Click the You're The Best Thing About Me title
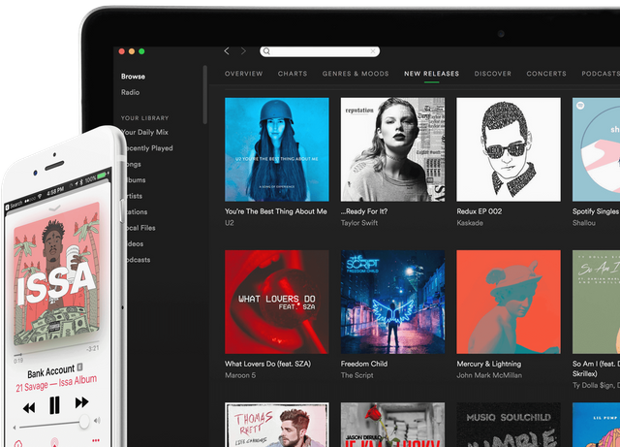The width and height of the screenshot is (620, 447). pos(276,211)
